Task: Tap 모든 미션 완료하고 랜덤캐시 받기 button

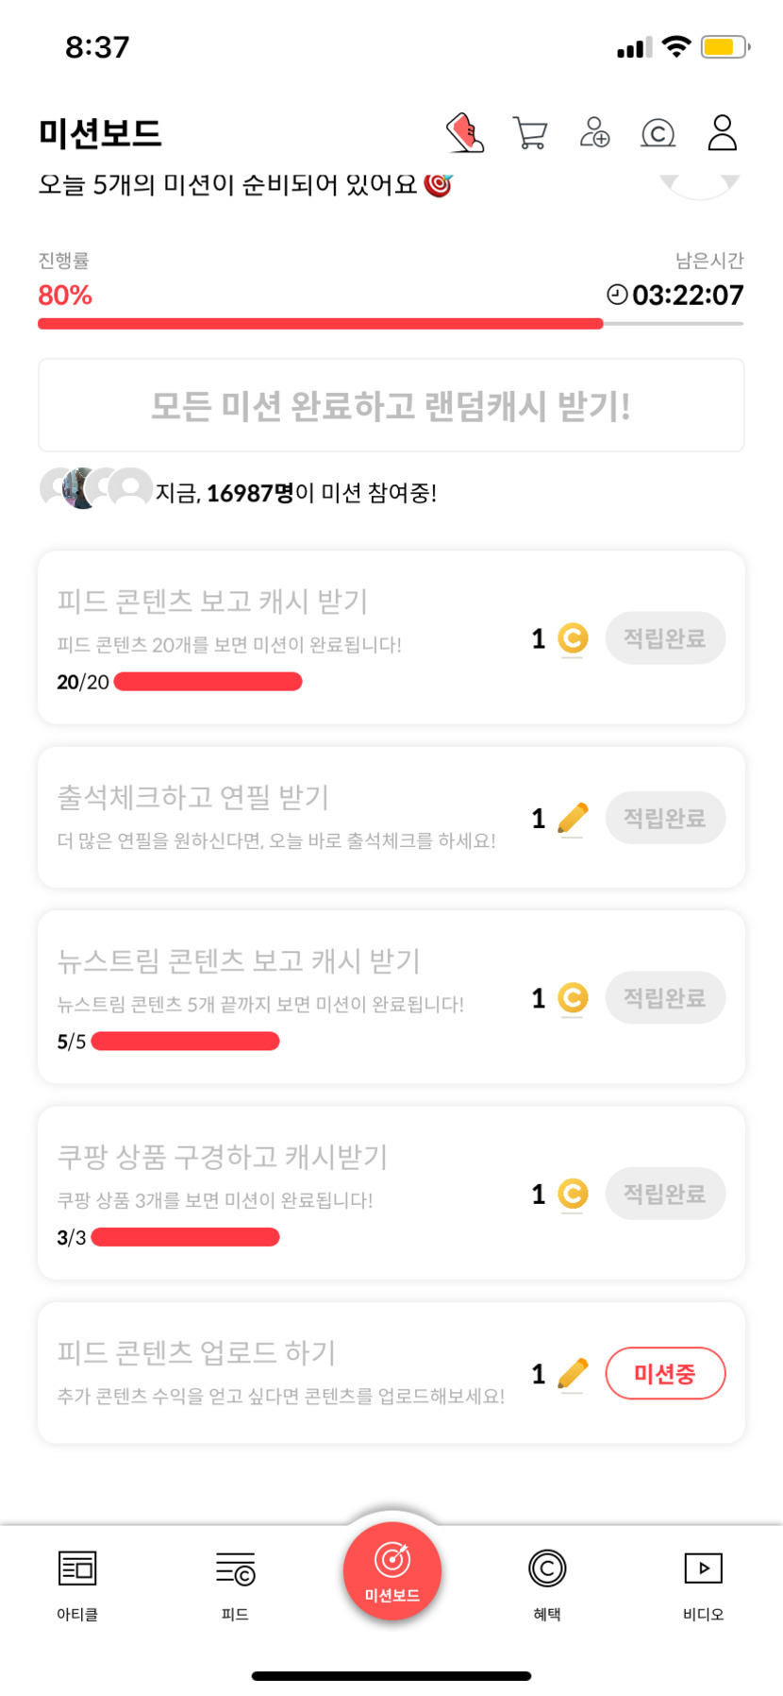Action: pos(391,406)
